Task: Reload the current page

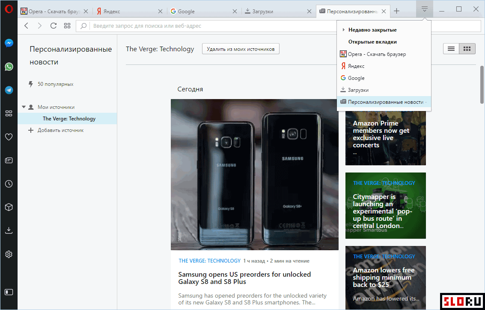Action: click(x=53, y=26)
